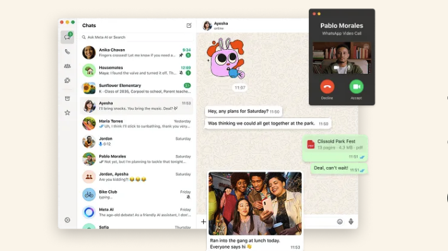Viewport: 448px width, 251px height.
Task: Click the Jordan, Ayesha group avatar
Action: tap(89, 177)
